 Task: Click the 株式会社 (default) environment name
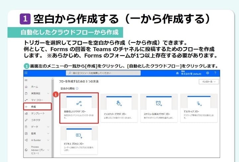click(191, 74)
